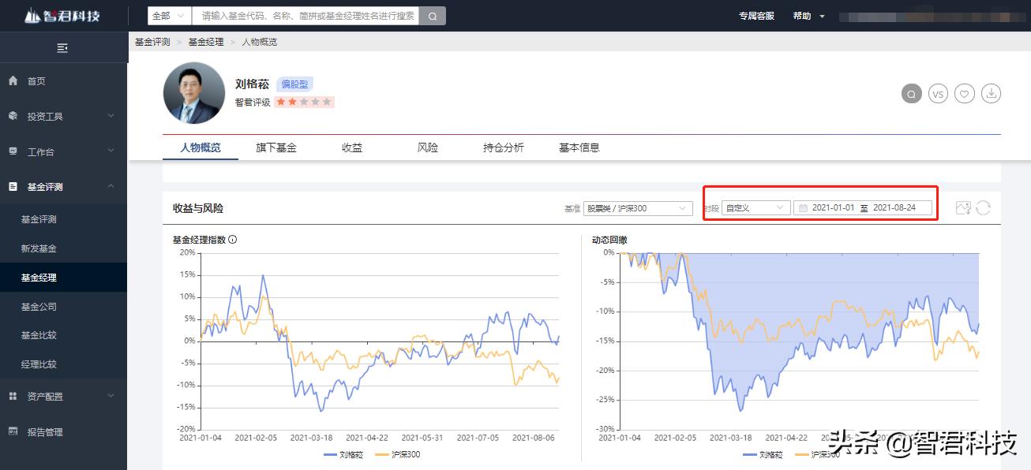Click the download report icon
The image size is (1031, 470).
(991, 93)
